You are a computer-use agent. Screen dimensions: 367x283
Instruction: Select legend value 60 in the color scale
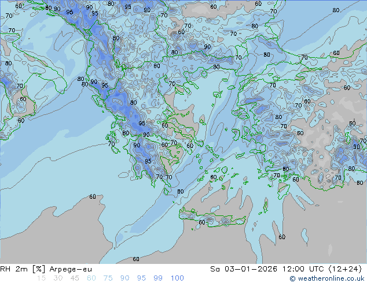click(91, 278)
